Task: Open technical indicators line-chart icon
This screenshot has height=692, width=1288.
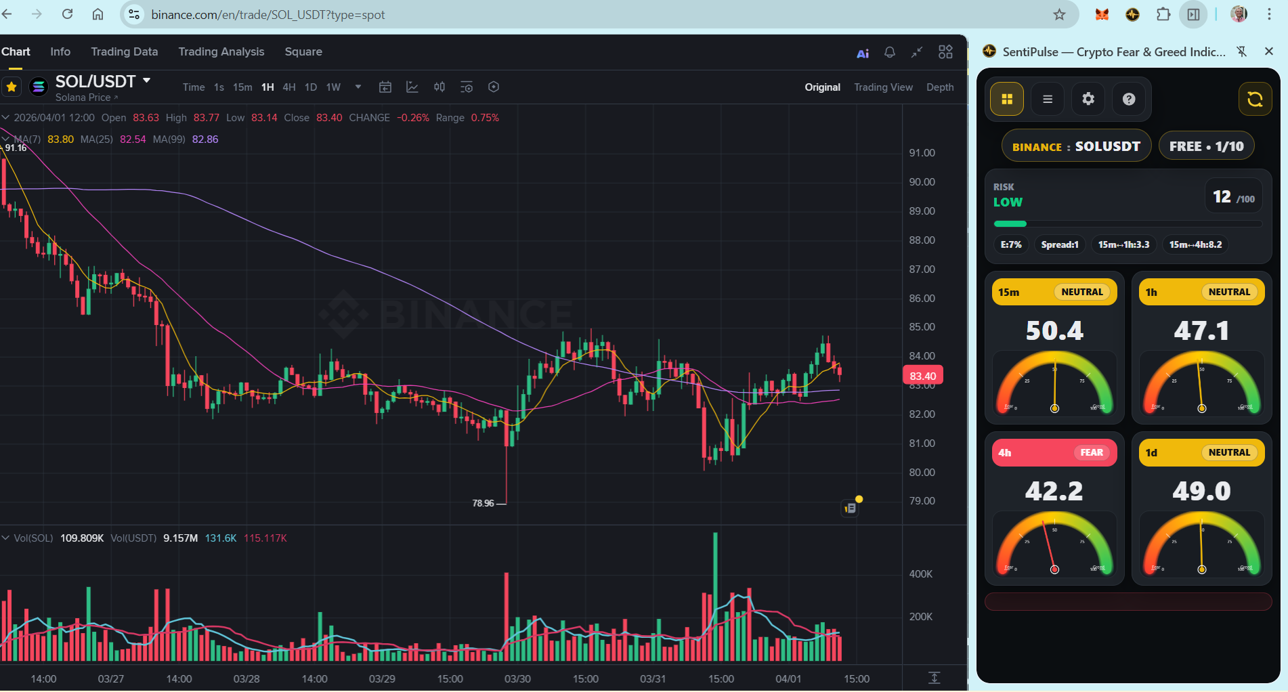Action: (x=412, y=87)
